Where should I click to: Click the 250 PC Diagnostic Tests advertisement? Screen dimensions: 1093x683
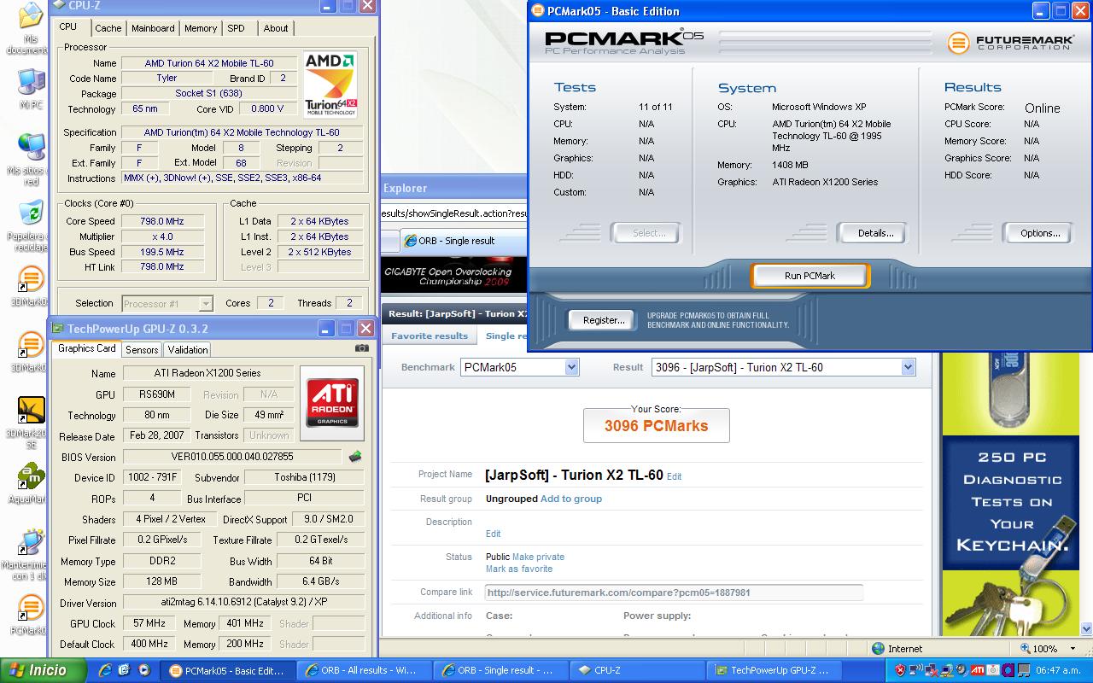point(1009,493)
